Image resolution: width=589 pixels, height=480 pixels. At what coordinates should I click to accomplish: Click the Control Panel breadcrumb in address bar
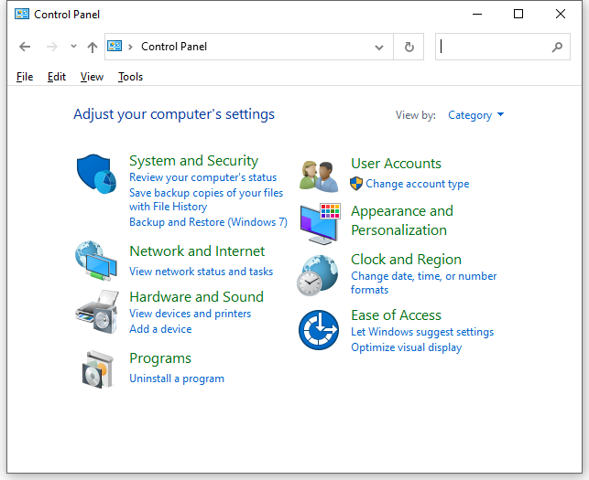[174, 47]
